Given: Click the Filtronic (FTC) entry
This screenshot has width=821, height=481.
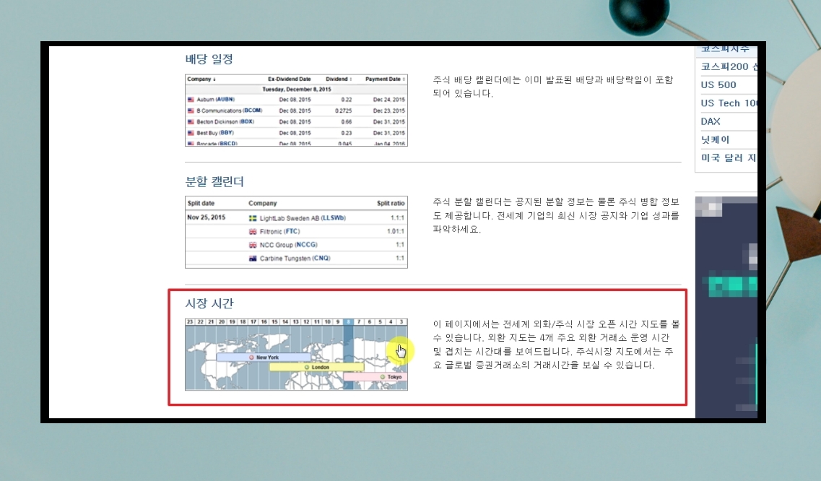Looking at the screenshot, I should tap(279, 232).
